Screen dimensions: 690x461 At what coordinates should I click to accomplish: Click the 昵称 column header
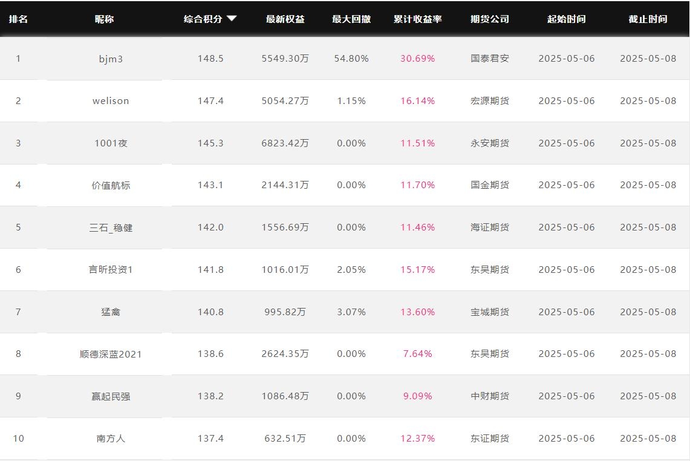[x=104, y=19]
